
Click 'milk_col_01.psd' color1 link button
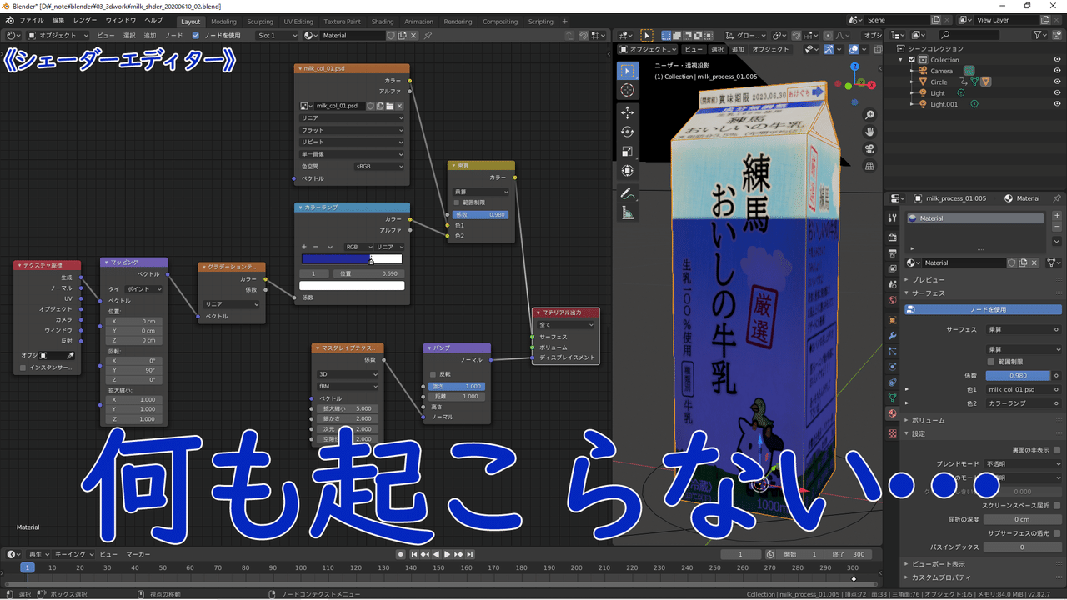pos(1023,389)
